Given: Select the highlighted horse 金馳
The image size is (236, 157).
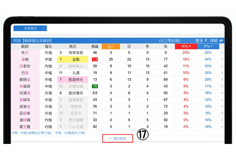Looking at the screenshot, I should (76, 59).
